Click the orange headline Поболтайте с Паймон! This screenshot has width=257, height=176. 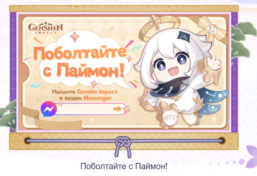click(x=80, y=62)
